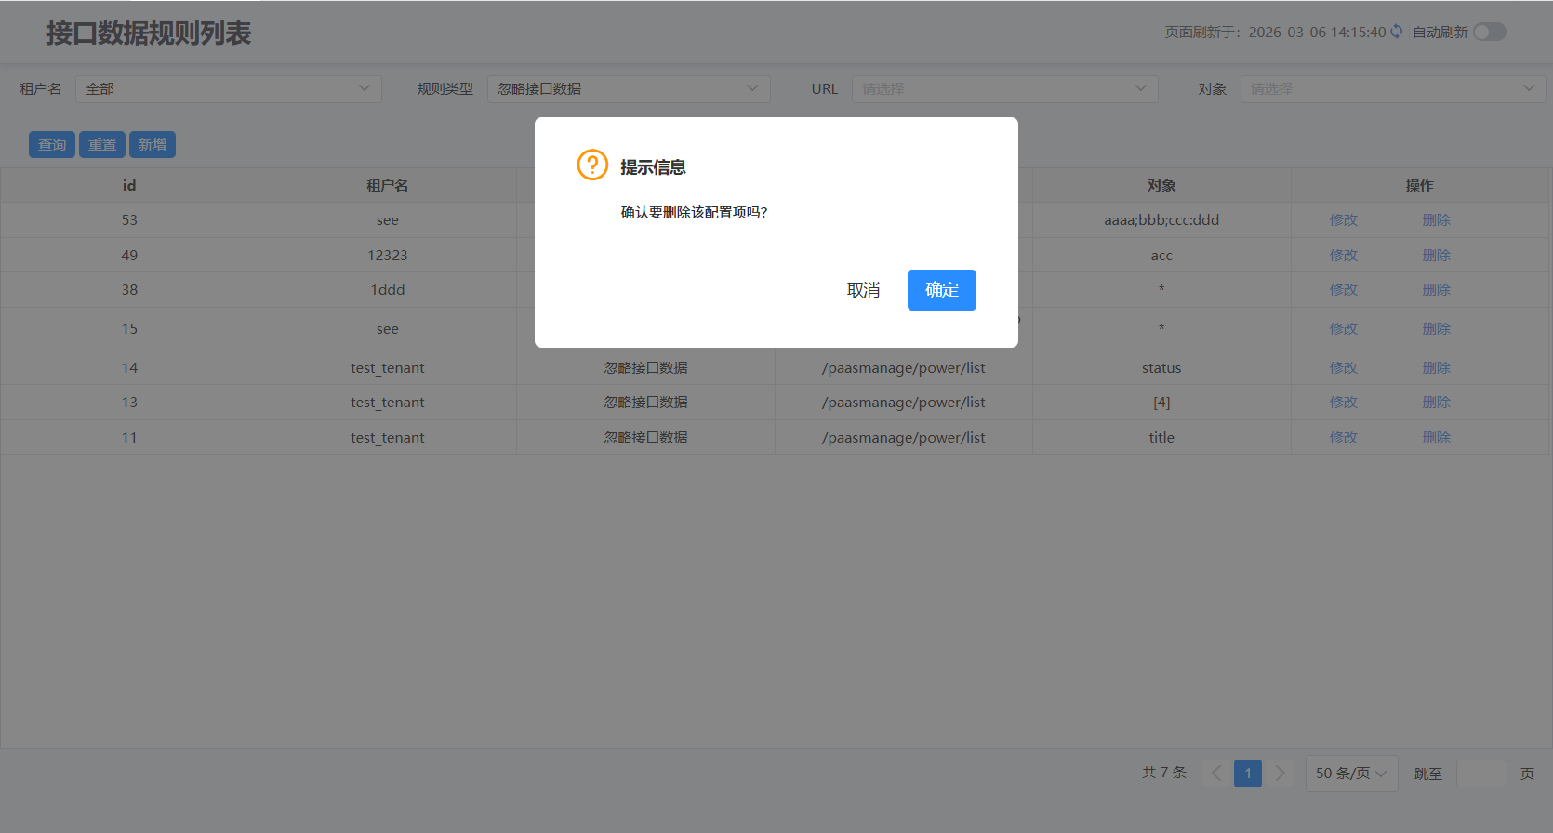Click 修改 link for row id 53
This screenshot has height=833, width=1553.
(x=1343, y=220)
